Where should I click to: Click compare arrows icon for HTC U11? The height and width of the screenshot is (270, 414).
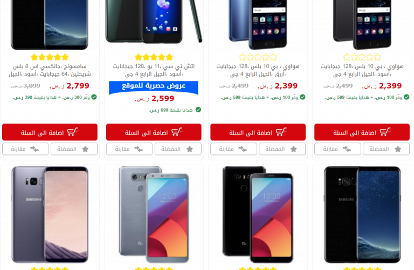click(x=139, y=149)
